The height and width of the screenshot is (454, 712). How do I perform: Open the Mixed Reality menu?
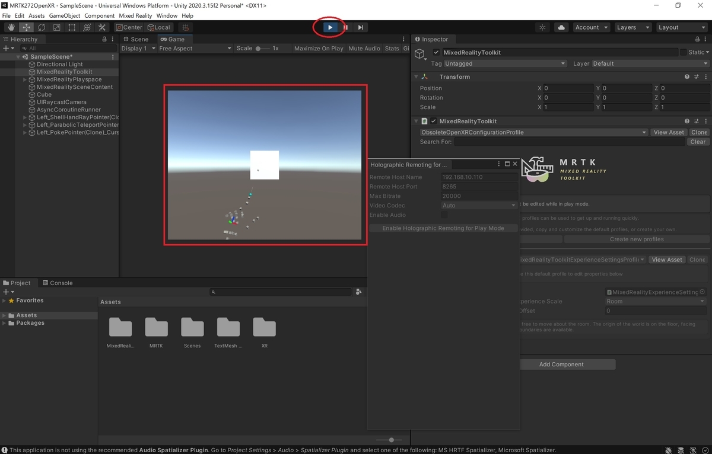click(135, 15)
